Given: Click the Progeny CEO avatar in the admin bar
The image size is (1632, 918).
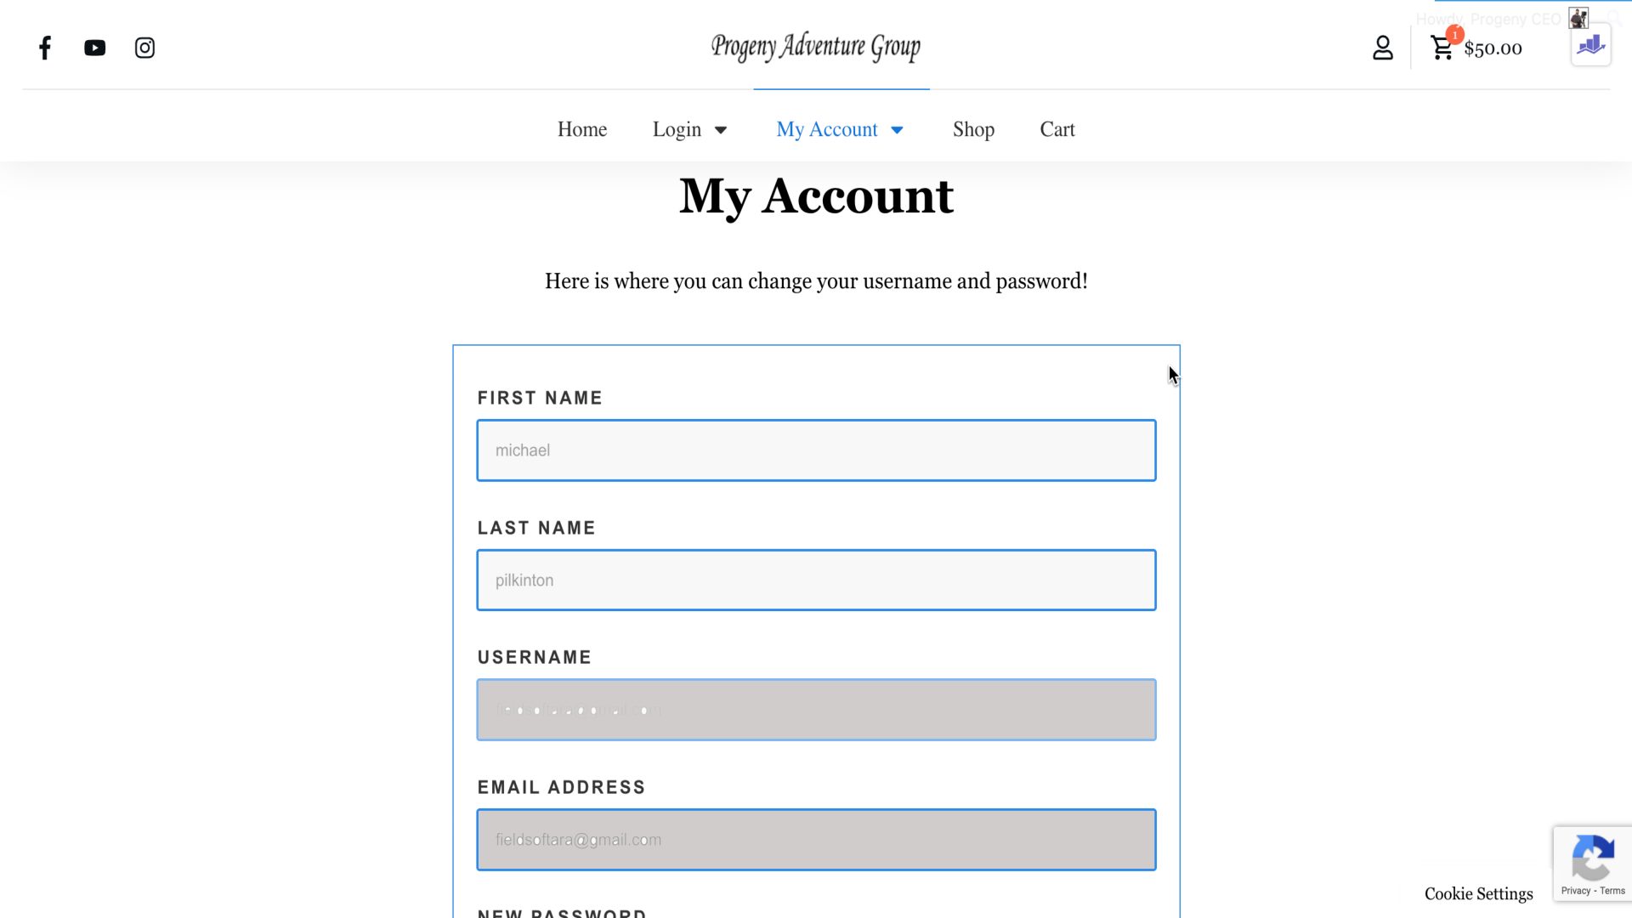Looking at the screenshot, I should click(x=1578, y=17).
